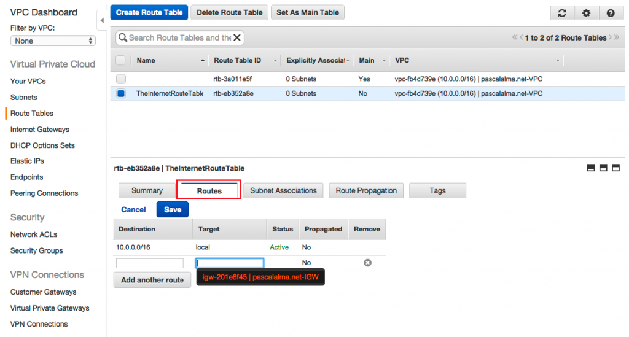The width and height of the screenshot is (629, 337).
Task: Open Security Groups in the sidebar
Action: tap(36, 250)
